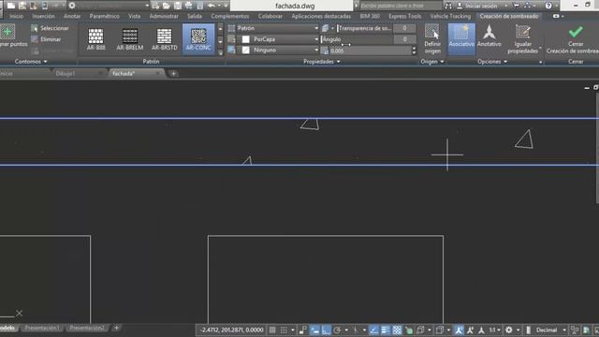Switch to Presentación2 layout tab
The height and width of the screenshot is (337, 599).
coord(87,328)
